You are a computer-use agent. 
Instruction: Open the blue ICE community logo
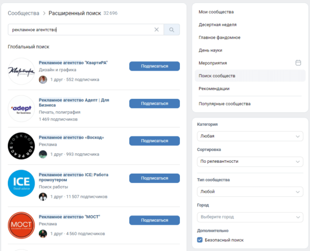[21, 183]
